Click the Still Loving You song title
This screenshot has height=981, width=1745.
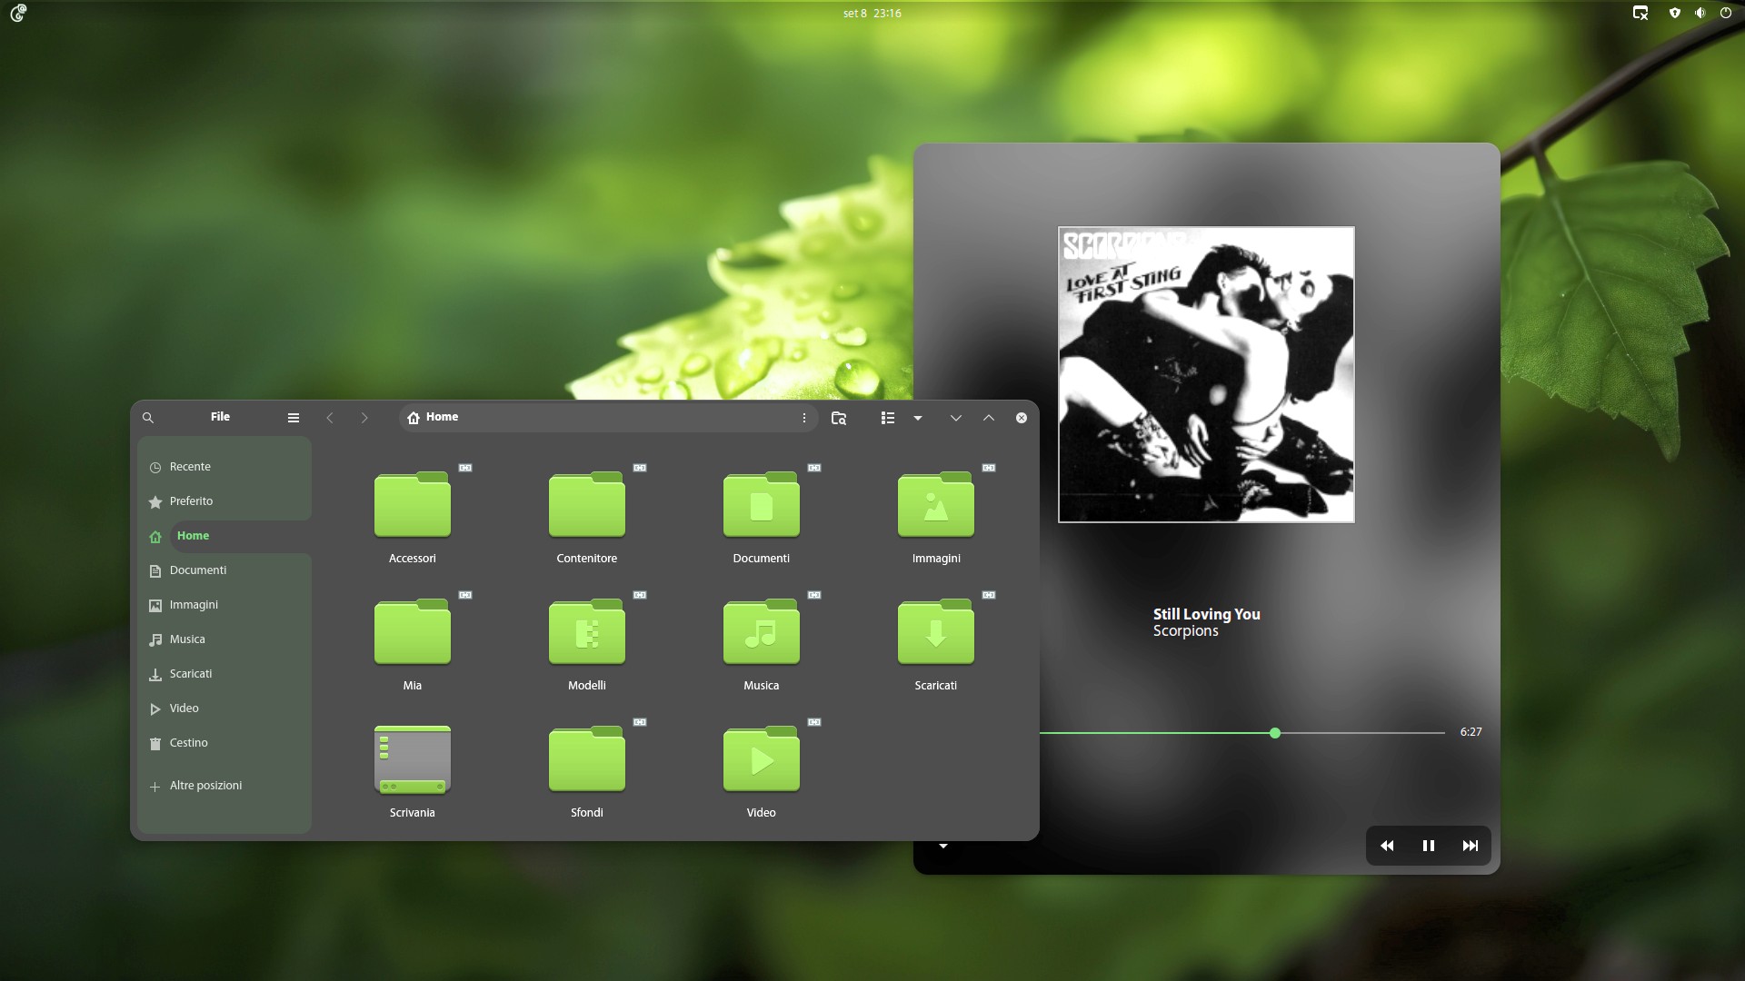pyautogui.click(x=1207, y=614)
